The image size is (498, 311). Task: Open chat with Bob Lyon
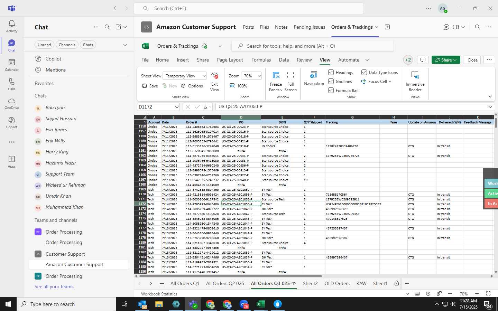click(x=79, y=108)
